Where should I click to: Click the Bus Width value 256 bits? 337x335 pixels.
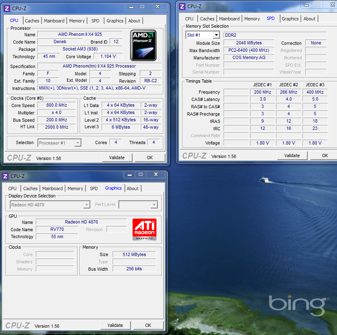pos(134,269)
